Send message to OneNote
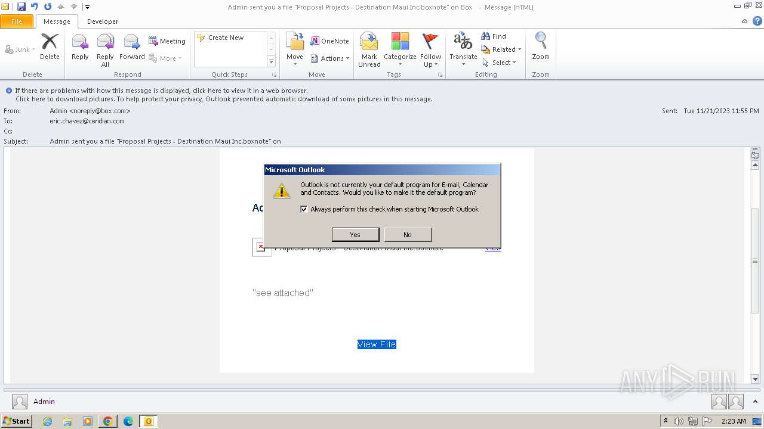Viewport: 764px width, 429px height. [329, 41]
